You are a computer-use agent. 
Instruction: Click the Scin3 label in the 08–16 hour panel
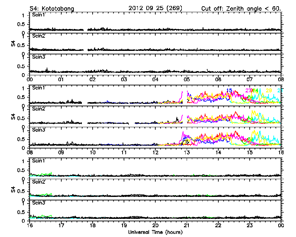point(39,130)
